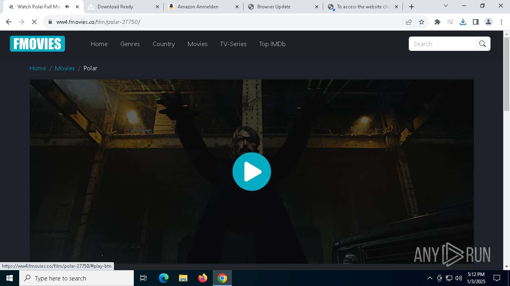This screenshot has width=510, height=286.
Task: Go forward to the next page
Action: click(22, 22)
